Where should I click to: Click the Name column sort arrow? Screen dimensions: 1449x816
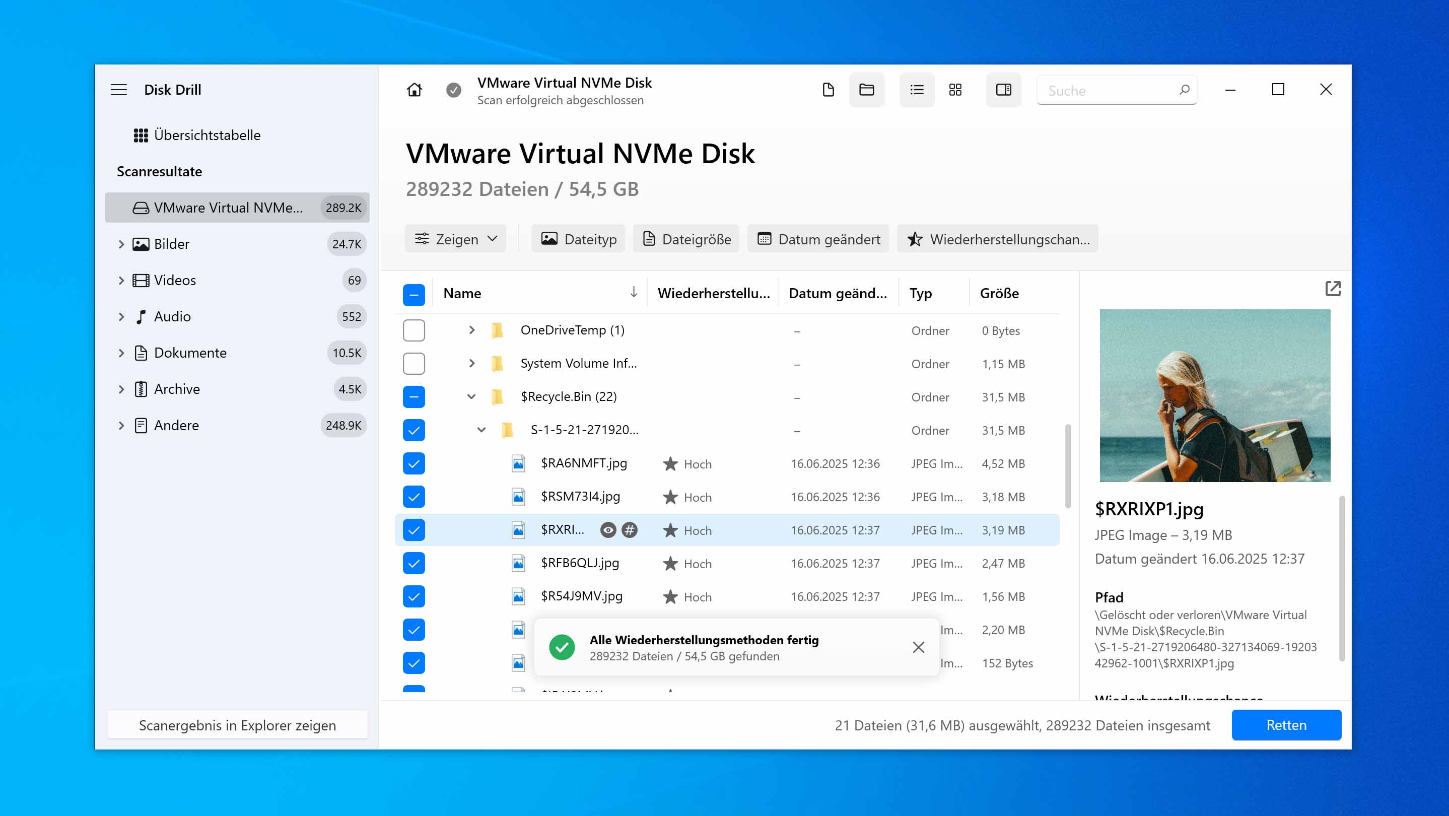(634, 292)
